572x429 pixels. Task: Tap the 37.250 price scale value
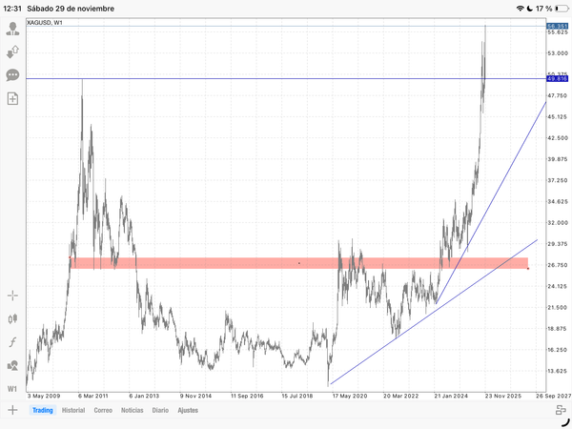click(x=558, y=180)
